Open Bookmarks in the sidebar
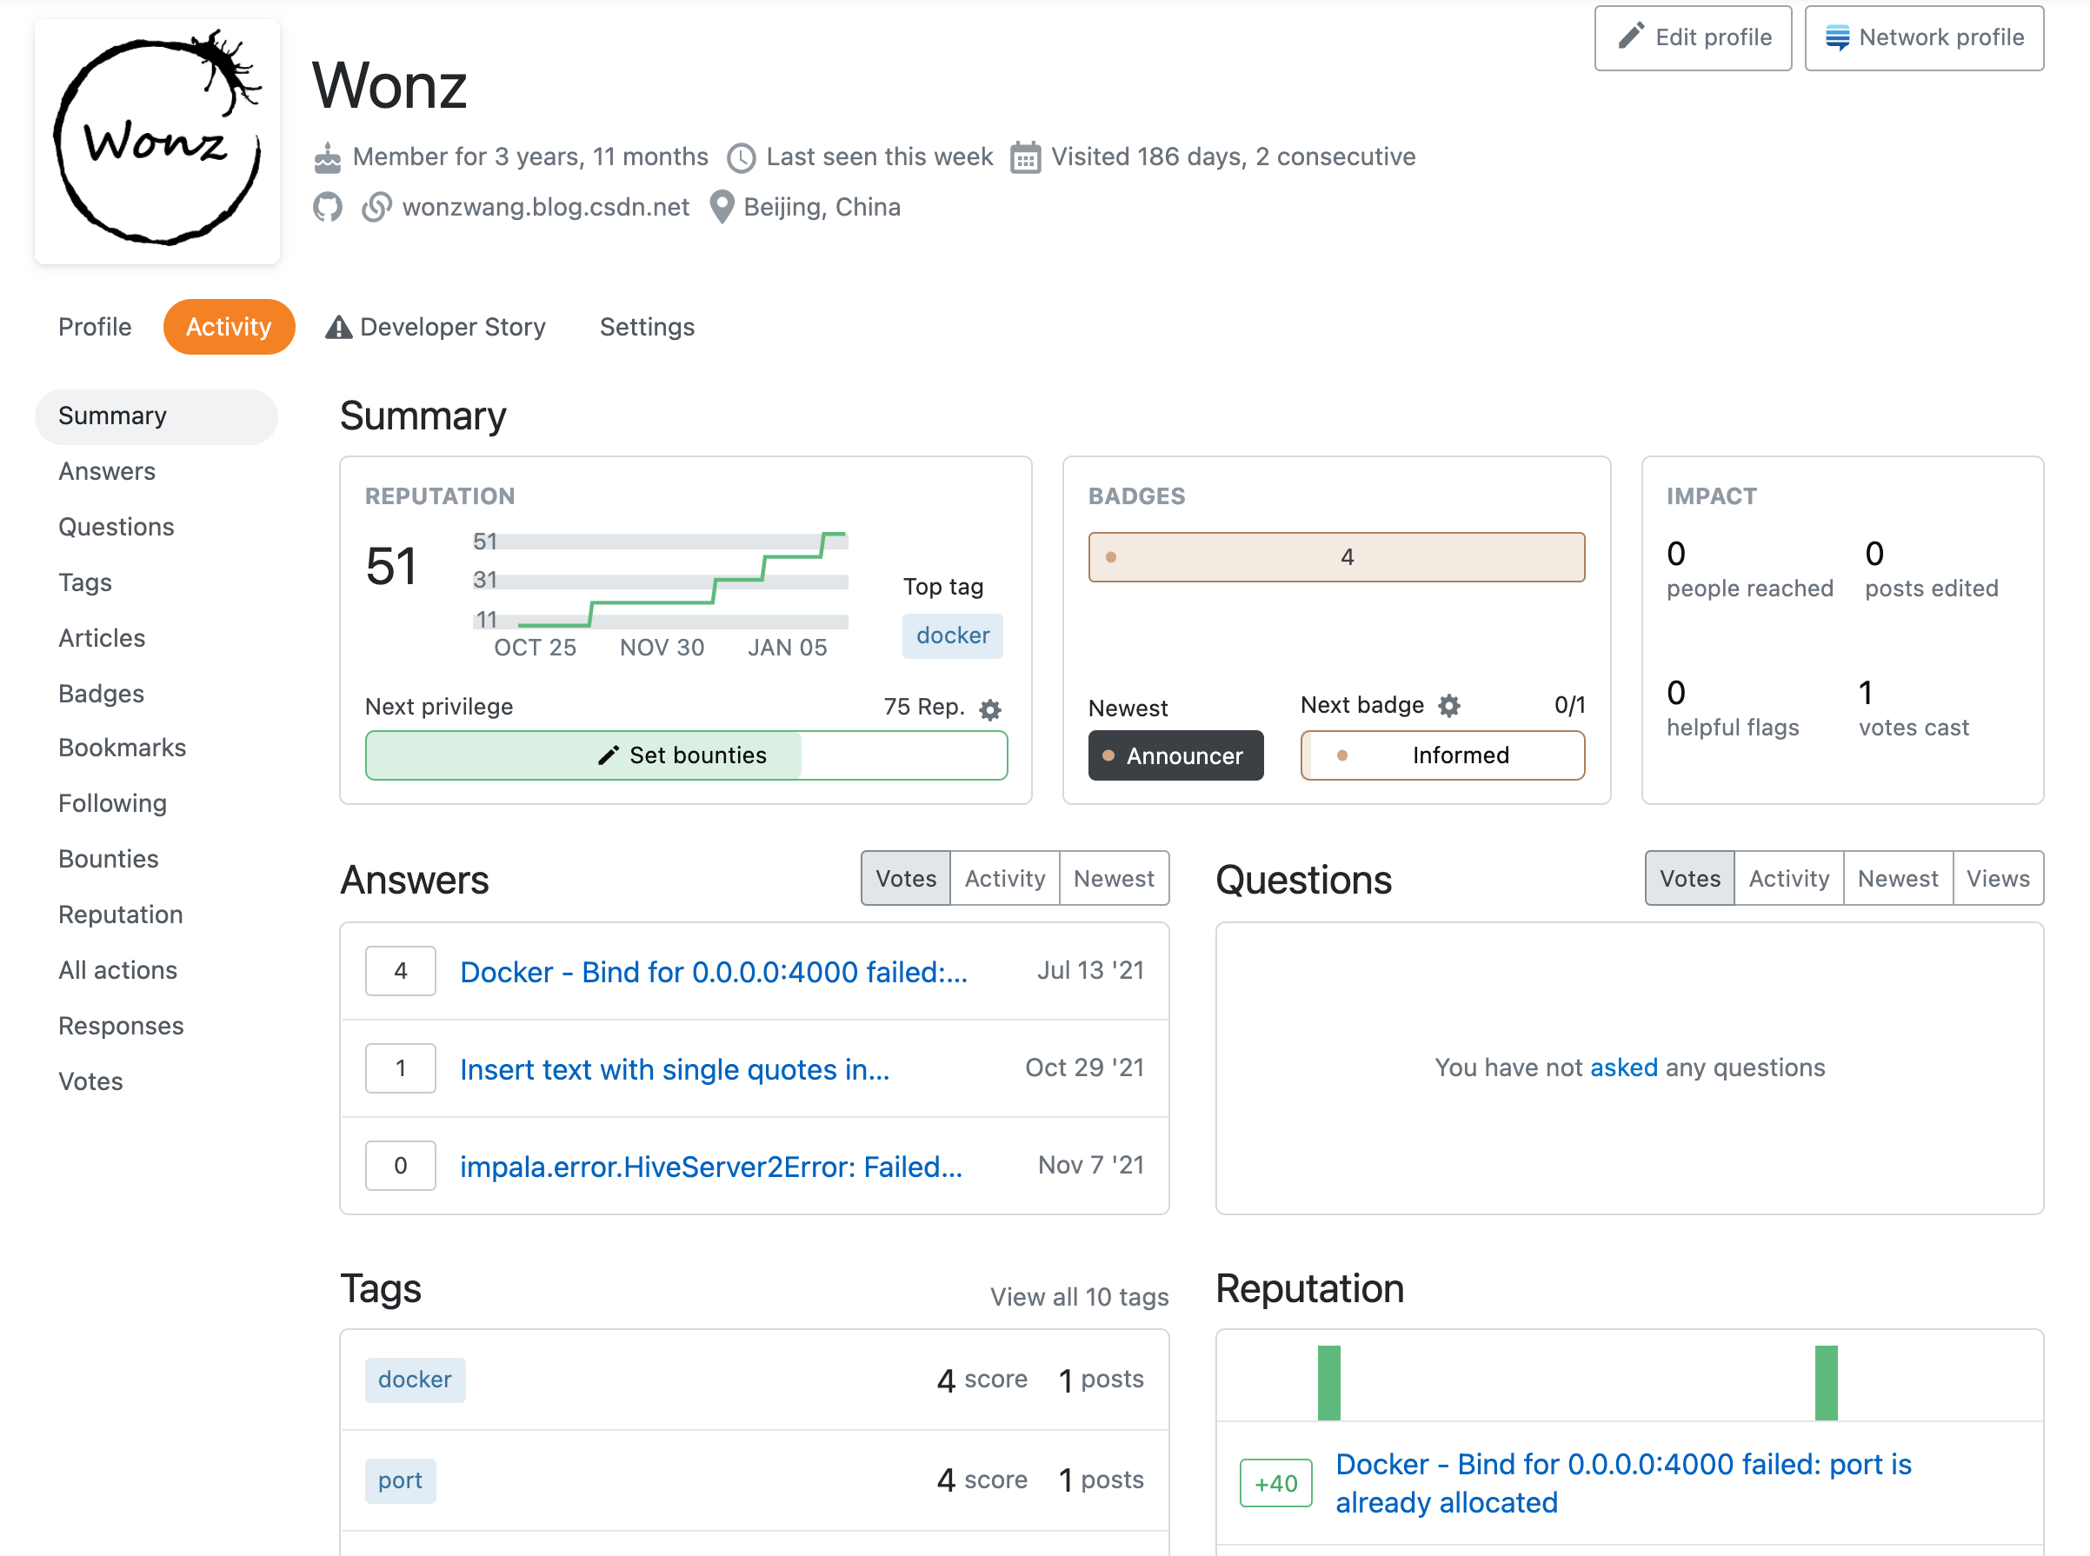 click(x=123, y=748)
